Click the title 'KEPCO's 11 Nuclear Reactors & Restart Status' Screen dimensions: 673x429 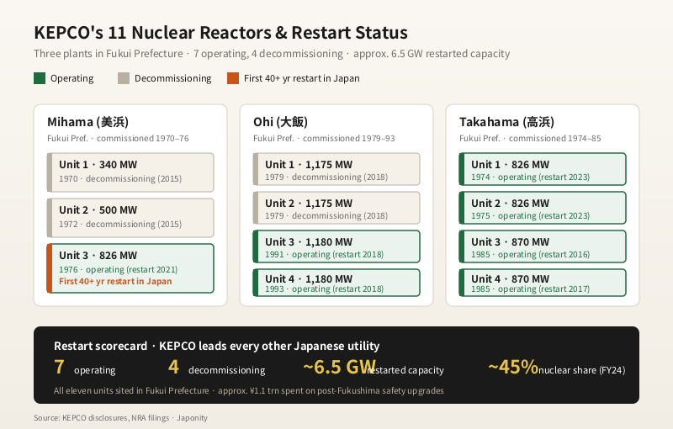(x=220, y=33)
